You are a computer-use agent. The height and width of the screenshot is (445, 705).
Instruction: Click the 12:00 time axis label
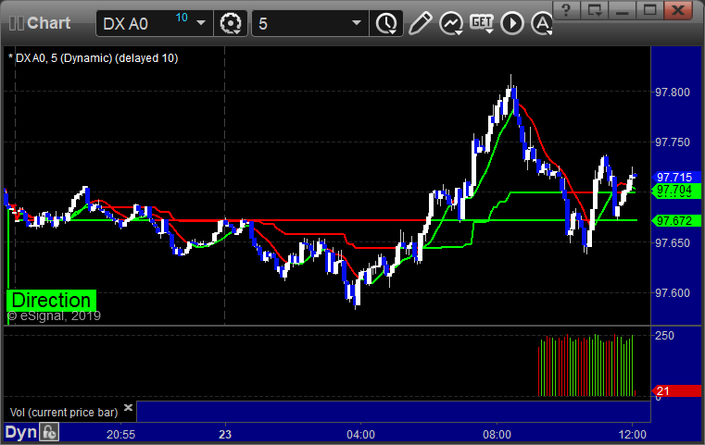pos(633,434)
